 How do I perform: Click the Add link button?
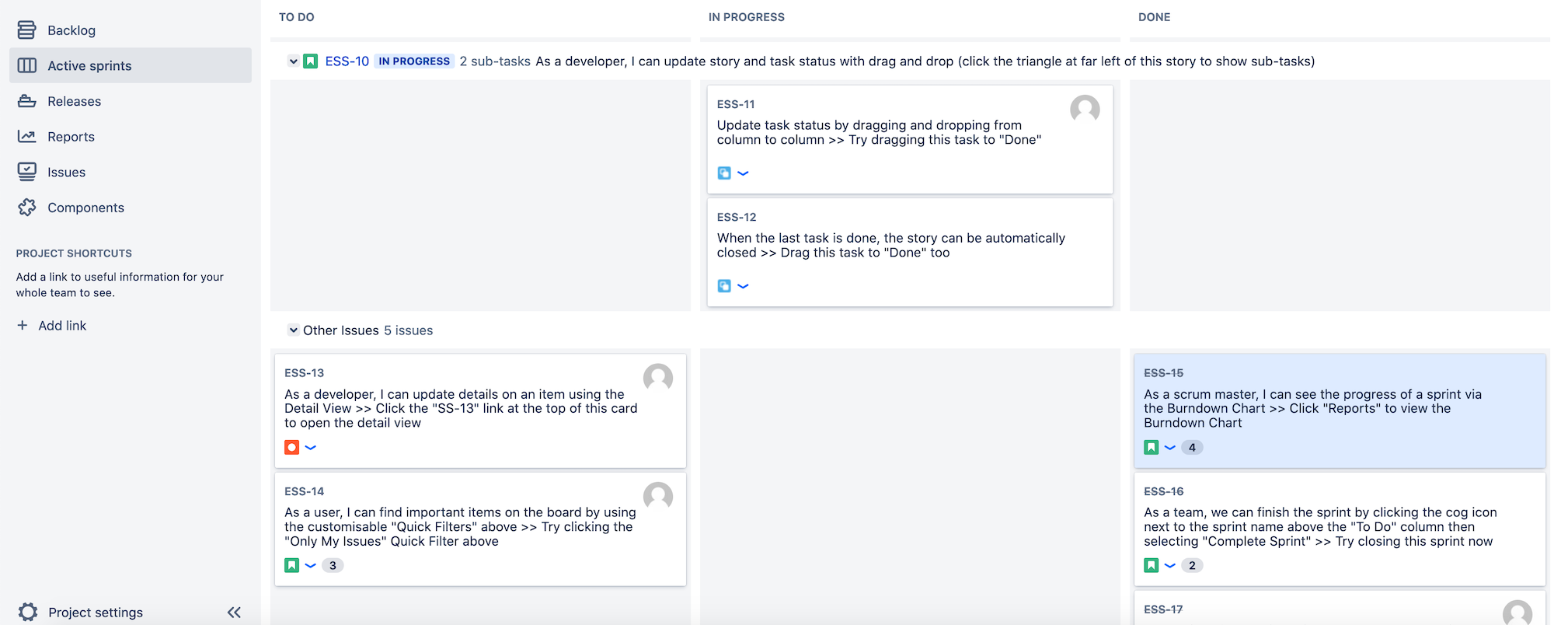pyautogui.click(x=51, y=325)
